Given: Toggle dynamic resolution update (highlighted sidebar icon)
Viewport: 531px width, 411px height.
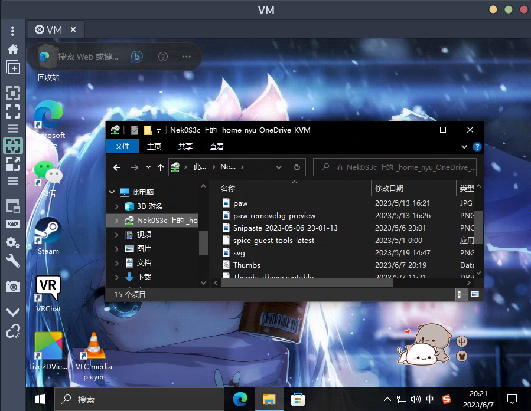Looking at the screenshot, I should click(x=13, y=146).
